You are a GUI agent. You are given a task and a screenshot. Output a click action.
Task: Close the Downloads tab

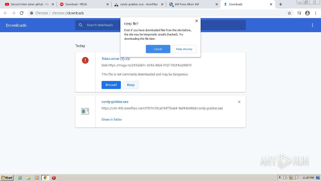271,4
